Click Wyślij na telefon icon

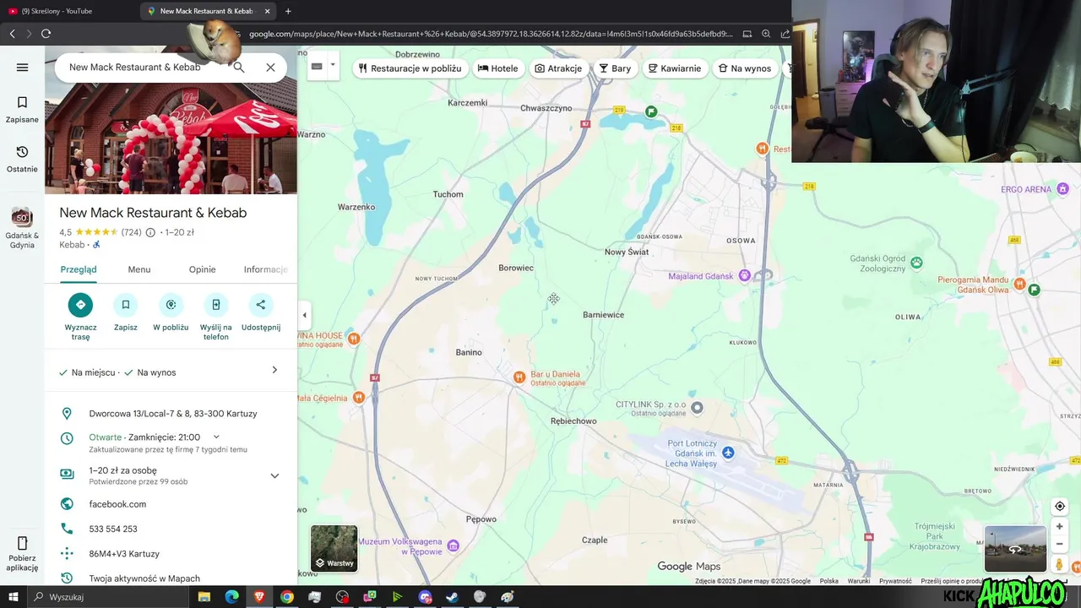(215, 305)
